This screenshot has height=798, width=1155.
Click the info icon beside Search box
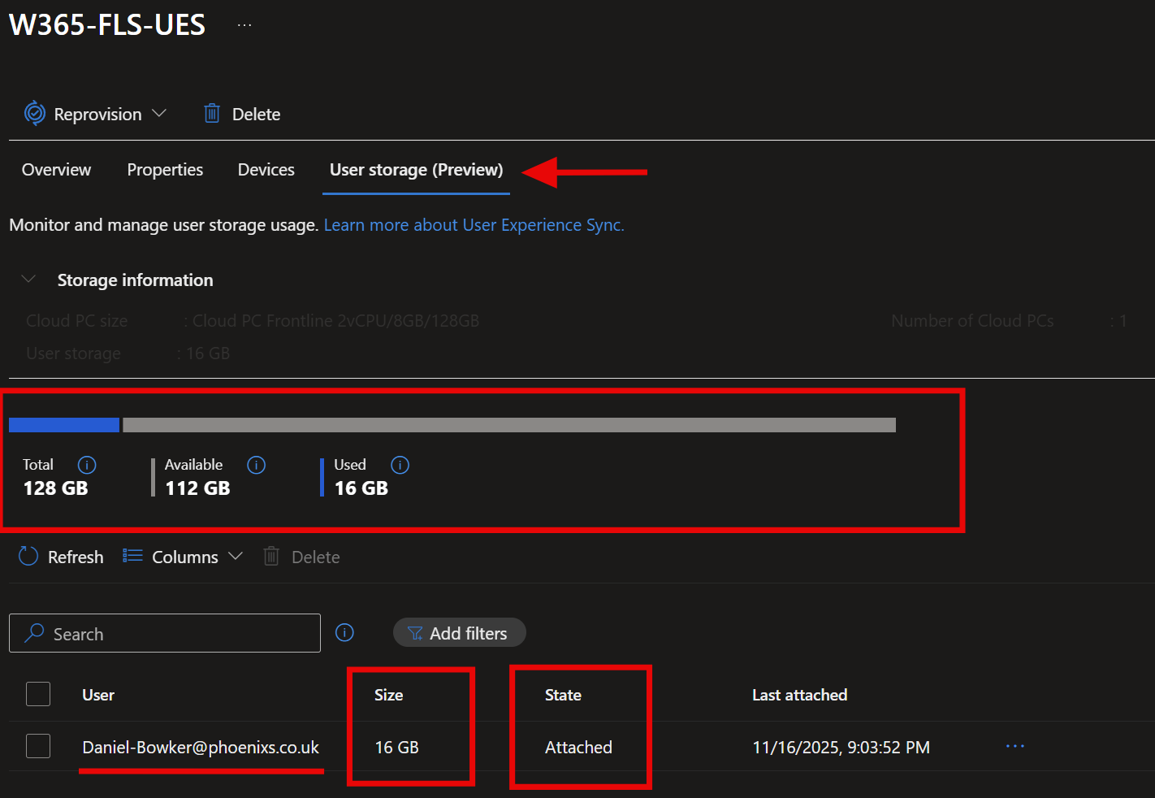[344, 633]
